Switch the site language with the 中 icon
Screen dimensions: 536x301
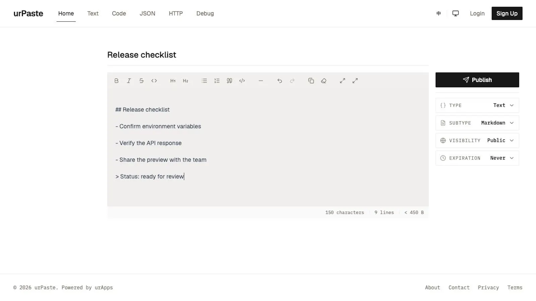pyautogui.click(x=439, y=13)
